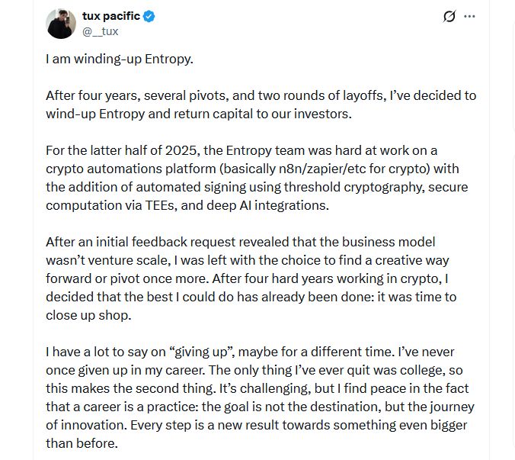The image size is (515, 460).
Task: Click the blue verified badge
Action: click(149, 16)
